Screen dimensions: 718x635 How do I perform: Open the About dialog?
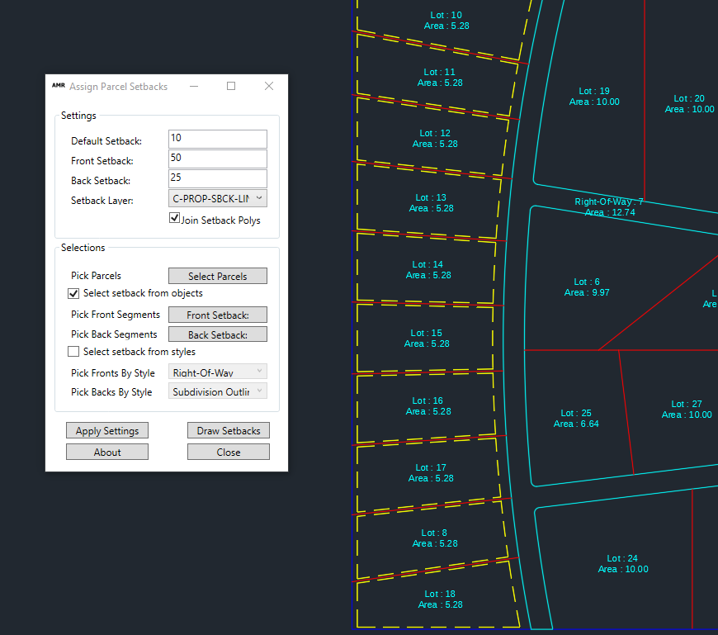coord(106,451)
